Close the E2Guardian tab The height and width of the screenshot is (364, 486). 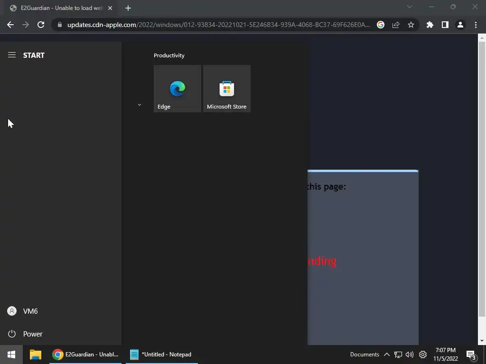(x=110, y=9)
